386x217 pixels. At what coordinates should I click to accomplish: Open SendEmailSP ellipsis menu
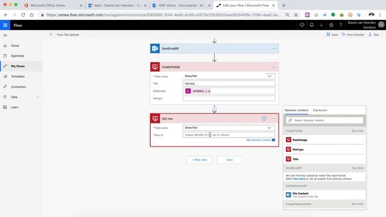coord(274,49)
